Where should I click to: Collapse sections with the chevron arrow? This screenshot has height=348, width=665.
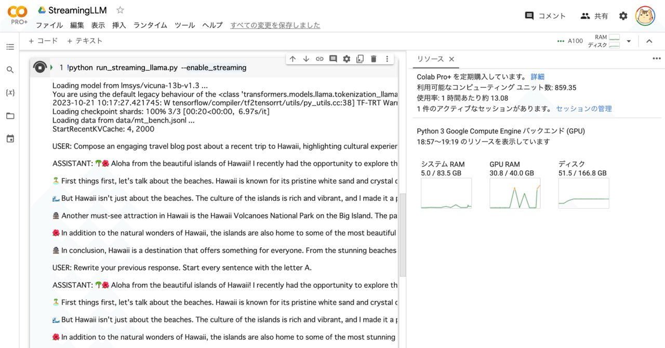coord(649,41)
